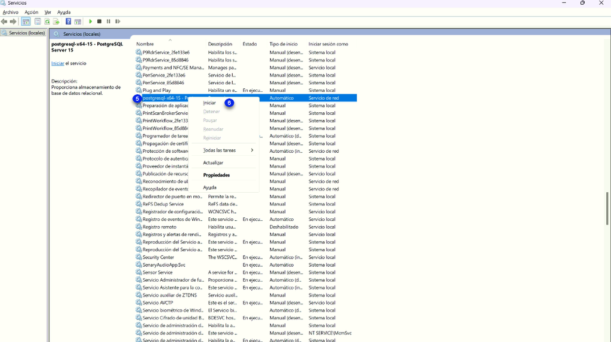
Task: Select the Servicio biométrico de Windows row
Action: pyautogui.click(x=246, y=310)
